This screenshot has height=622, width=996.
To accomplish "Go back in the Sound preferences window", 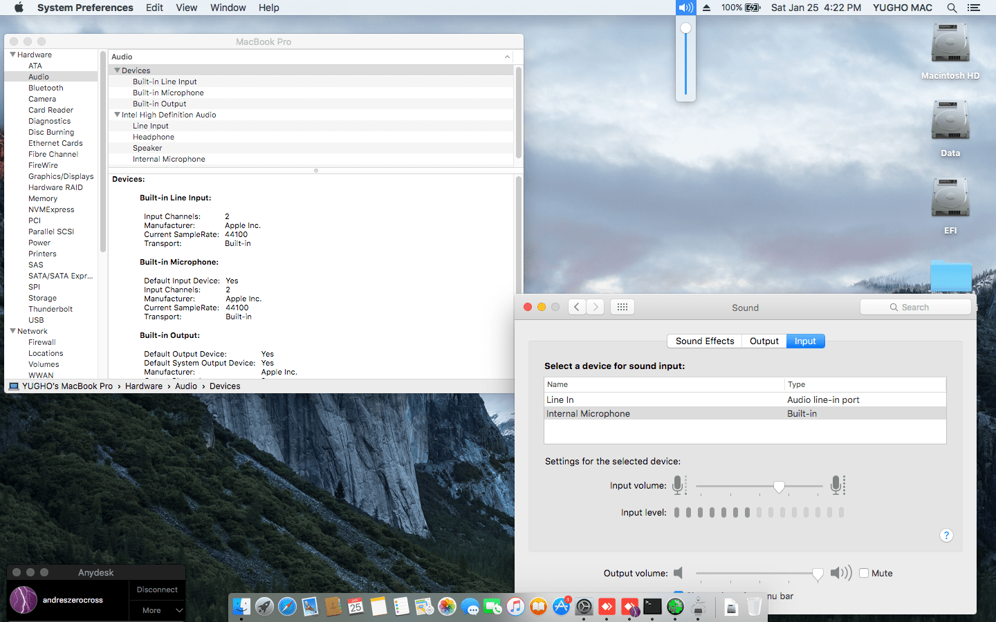I will [x=577, y=307].
